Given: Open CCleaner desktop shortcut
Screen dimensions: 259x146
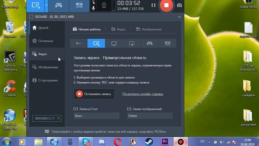Looking at the screenshot, I should point(10,88).
